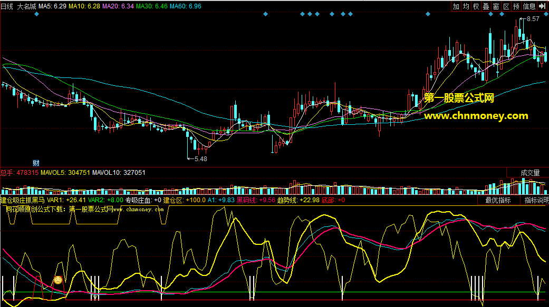
Task: Open the 信息 info button
Action: click(x=529, y=6)
